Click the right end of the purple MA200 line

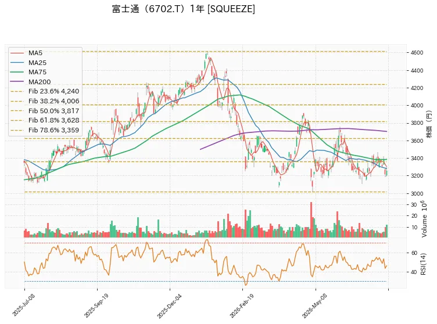pyautogui.click(x=386, y=131)
